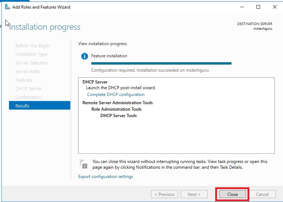The height and width of the screenshot is (202, 283).
Task: Click the Next button
Action: (194, 194)
